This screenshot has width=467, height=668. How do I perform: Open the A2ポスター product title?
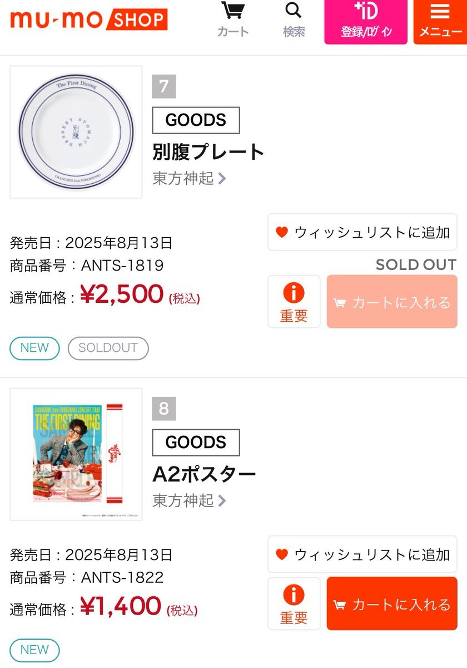[205, 474]
